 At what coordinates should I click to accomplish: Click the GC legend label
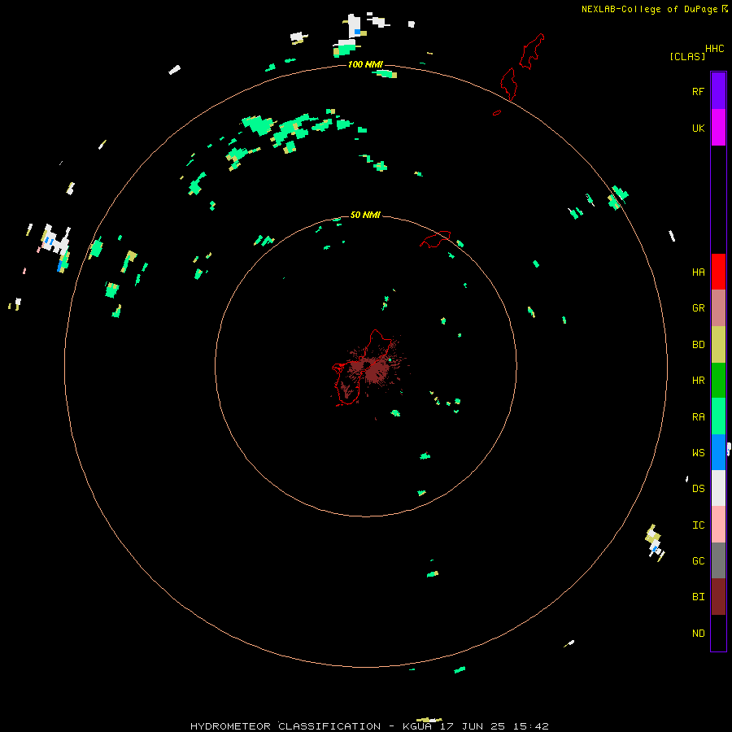pos(698,561)
